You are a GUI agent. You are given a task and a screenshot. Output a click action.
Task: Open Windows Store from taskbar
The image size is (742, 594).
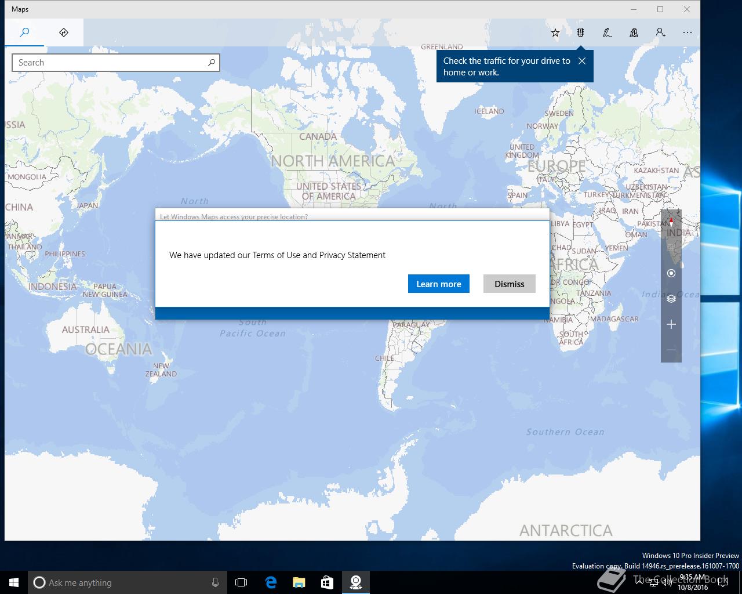tap(328, 582)
